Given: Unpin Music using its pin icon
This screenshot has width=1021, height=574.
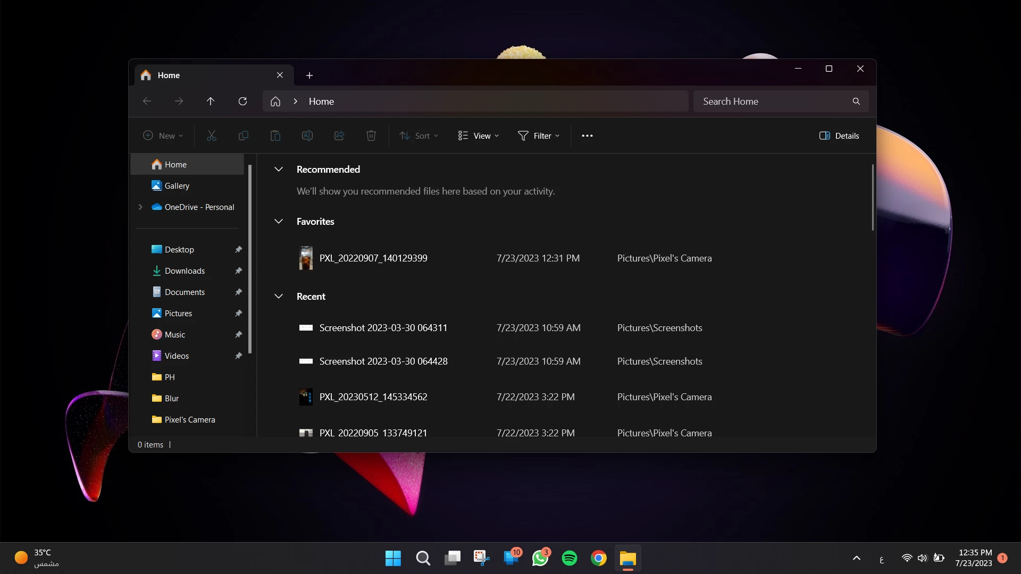Looking at the screenshot, I should click(238, 334).
